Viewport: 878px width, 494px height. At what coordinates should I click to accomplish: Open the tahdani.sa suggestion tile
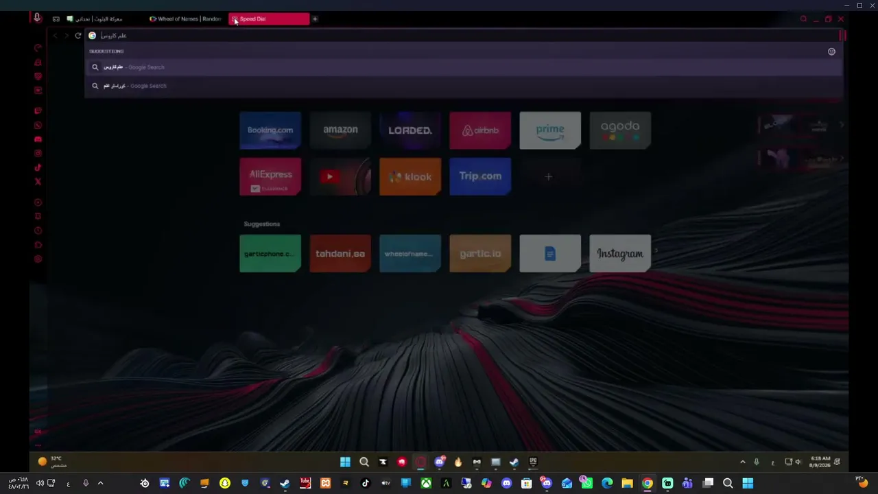click(340, 253)
